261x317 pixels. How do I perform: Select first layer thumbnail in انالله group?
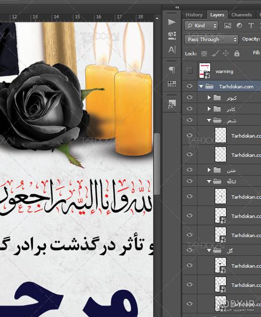point(220,196)
